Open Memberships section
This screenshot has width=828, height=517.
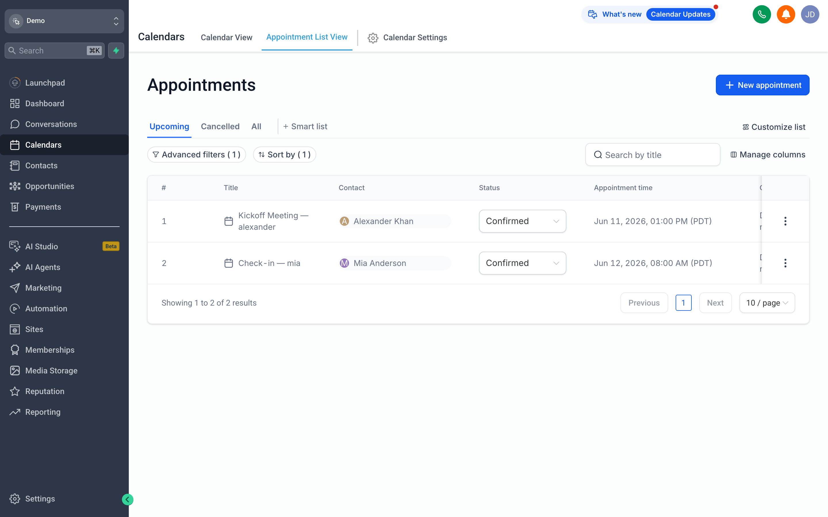click(64, 350)
